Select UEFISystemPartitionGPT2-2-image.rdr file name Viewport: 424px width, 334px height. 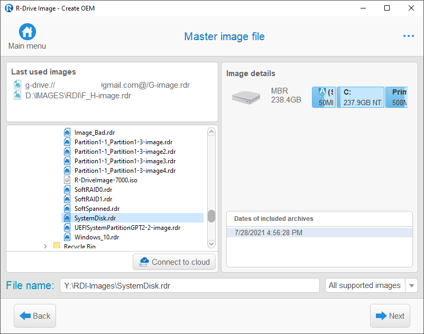point(127,228)
